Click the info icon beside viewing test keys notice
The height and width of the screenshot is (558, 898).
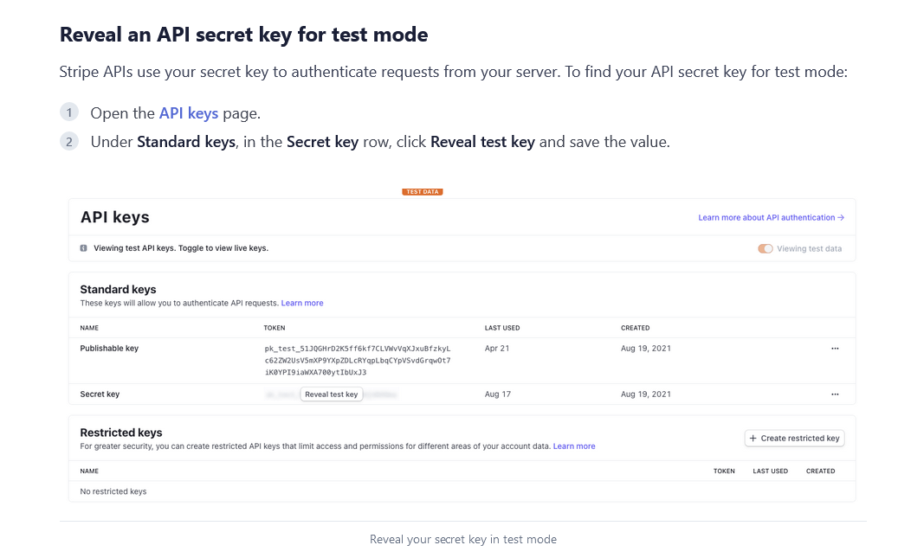pos(84,247)
